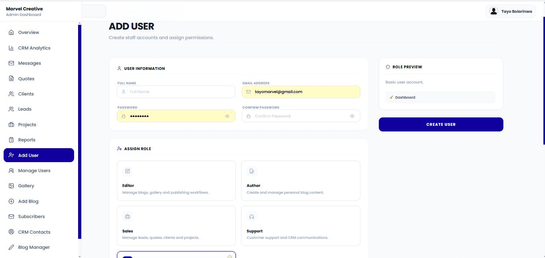Click the shield icon beside Role Preview
This screenshot has height=258, width=545.
click(388, 67)
